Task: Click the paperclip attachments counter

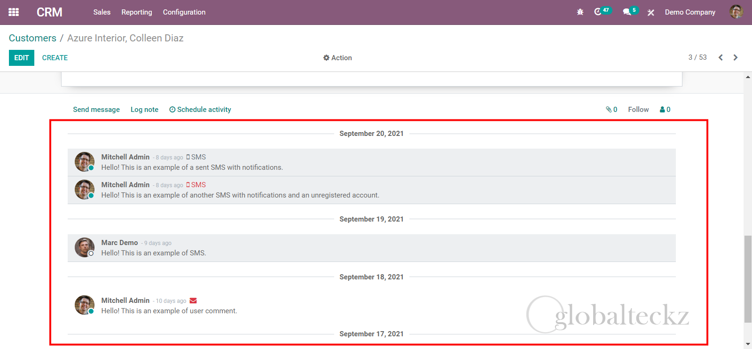Action: tap(611, 110)
